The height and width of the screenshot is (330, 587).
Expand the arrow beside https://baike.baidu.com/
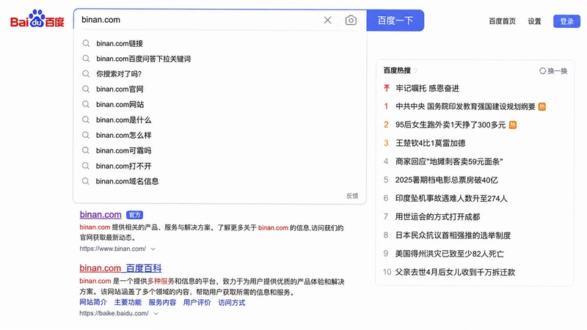click(156, 314)
